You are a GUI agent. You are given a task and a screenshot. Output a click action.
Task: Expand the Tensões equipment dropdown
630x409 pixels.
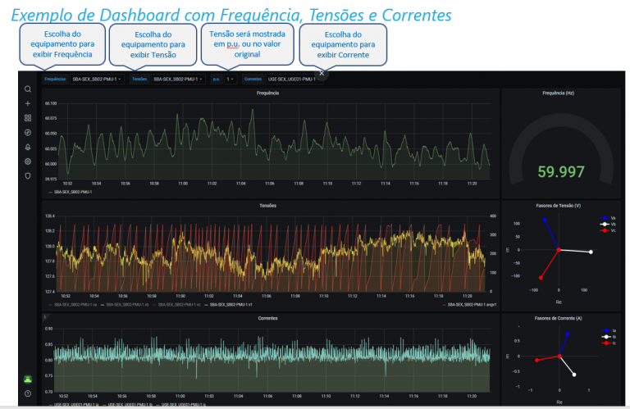coord(177,80)
